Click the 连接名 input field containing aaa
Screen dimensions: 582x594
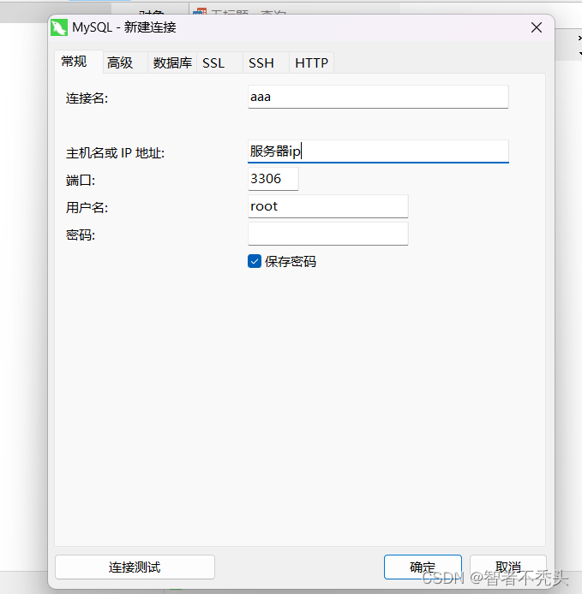[378, 97]
